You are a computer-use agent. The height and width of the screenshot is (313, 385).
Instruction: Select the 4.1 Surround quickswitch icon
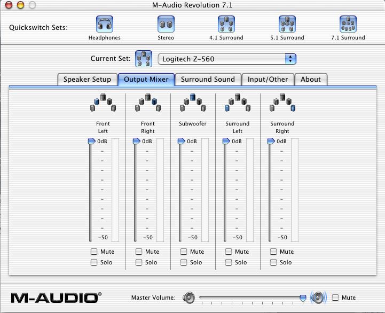226,24
